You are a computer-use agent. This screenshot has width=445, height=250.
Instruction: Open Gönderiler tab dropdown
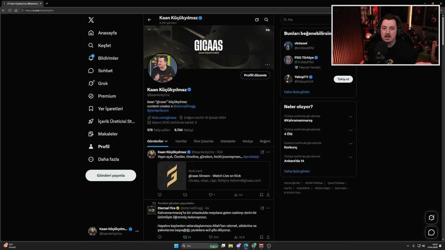click(x=157, y=141)
